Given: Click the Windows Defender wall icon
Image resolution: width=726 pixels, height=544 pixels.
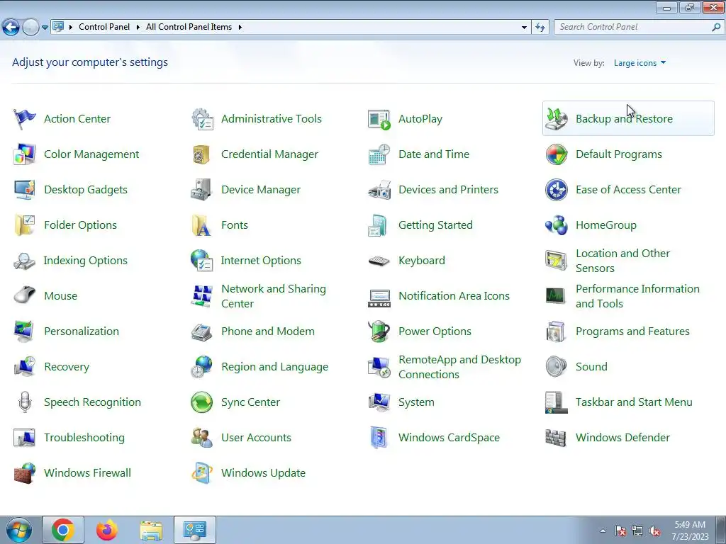Looking at the screenshot, I should pyautogui.click(x=556, y=438).
